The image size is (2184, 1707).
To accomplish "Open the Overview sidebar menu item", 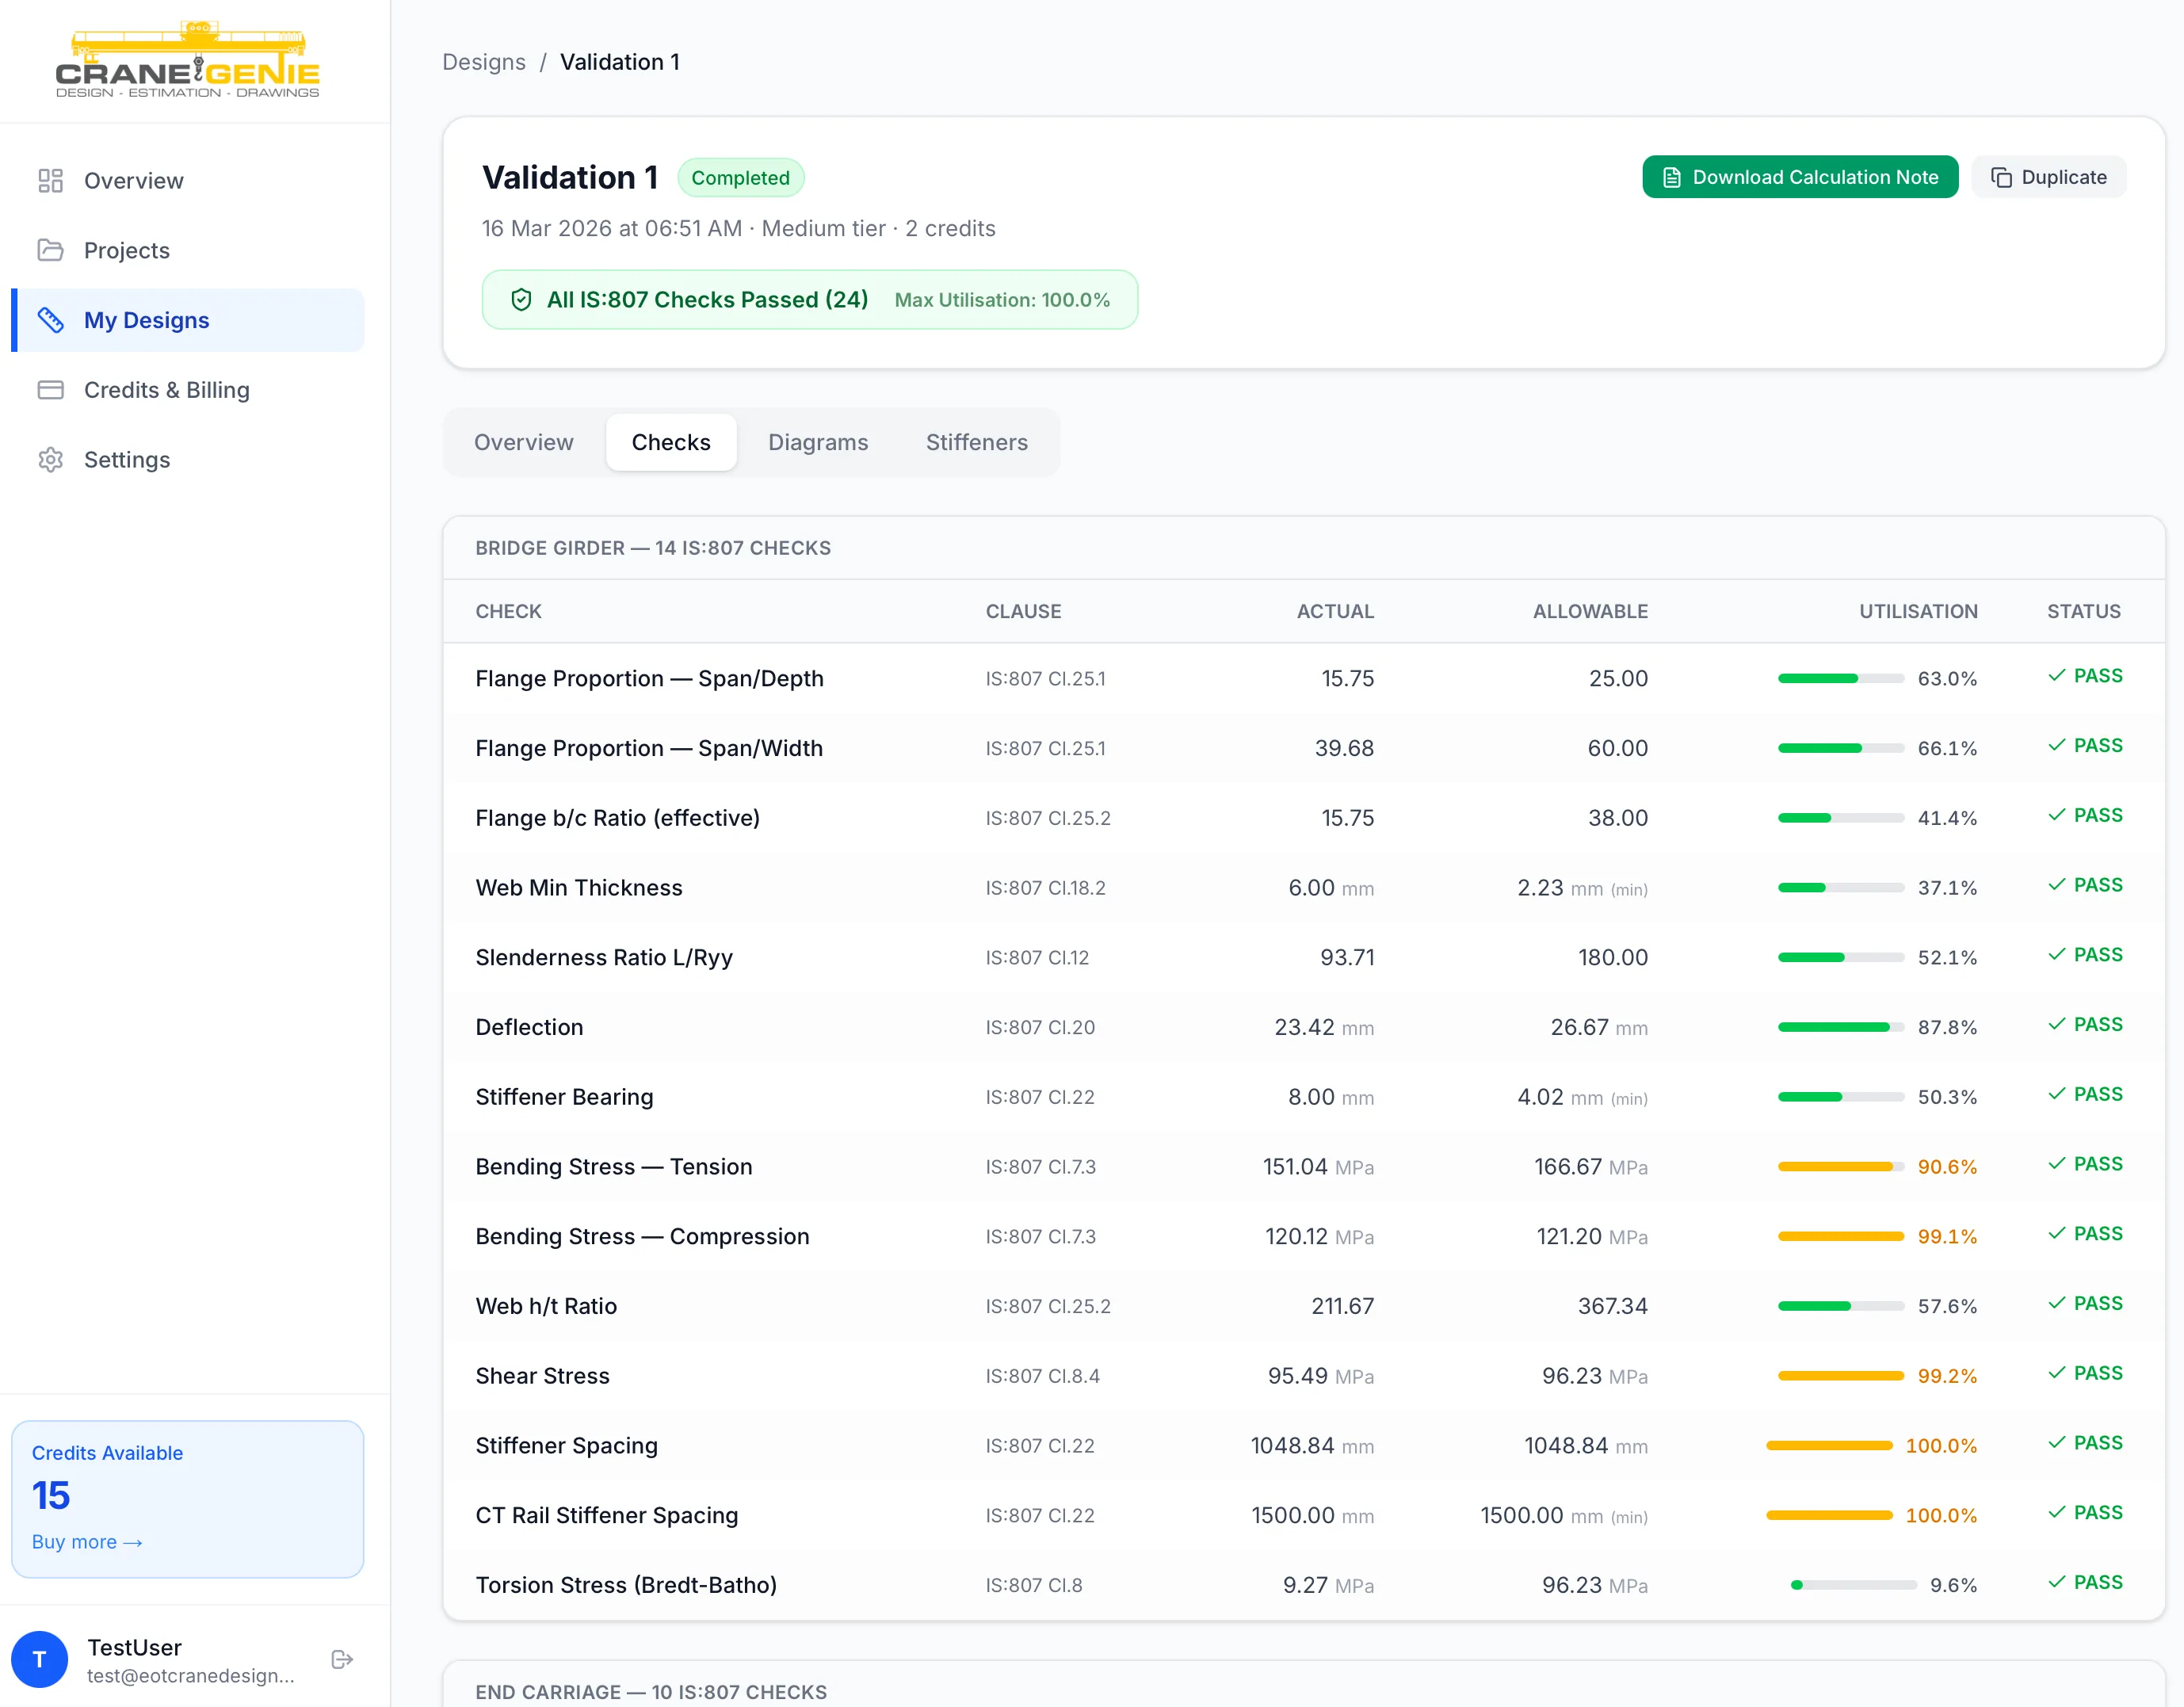I will coord(188,181).
